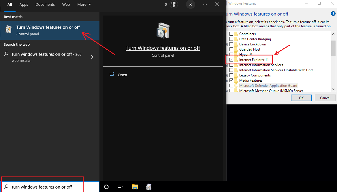Toggle the Containers checkbox

[x=231, y=34]
